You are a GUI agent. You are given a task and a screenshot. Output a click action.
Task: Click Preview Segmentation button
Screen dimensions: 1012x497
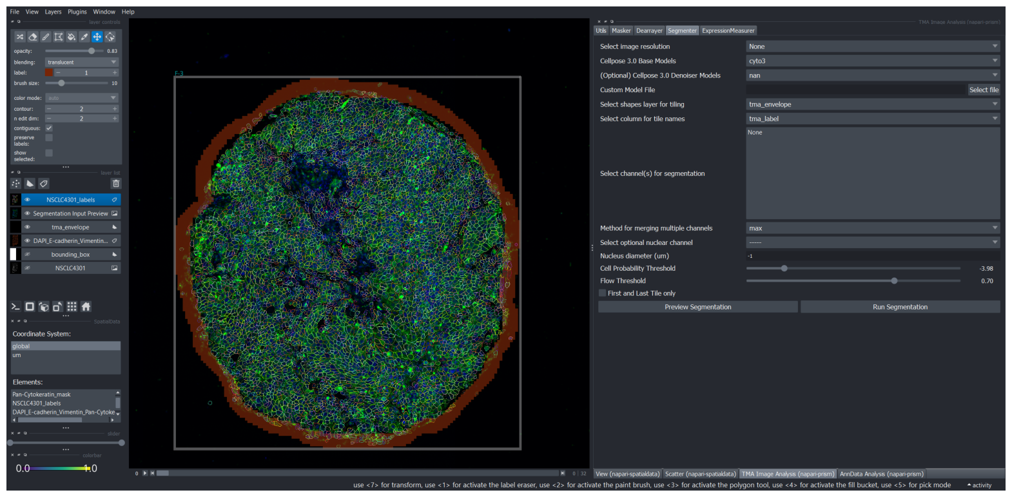tap(698, 307)
